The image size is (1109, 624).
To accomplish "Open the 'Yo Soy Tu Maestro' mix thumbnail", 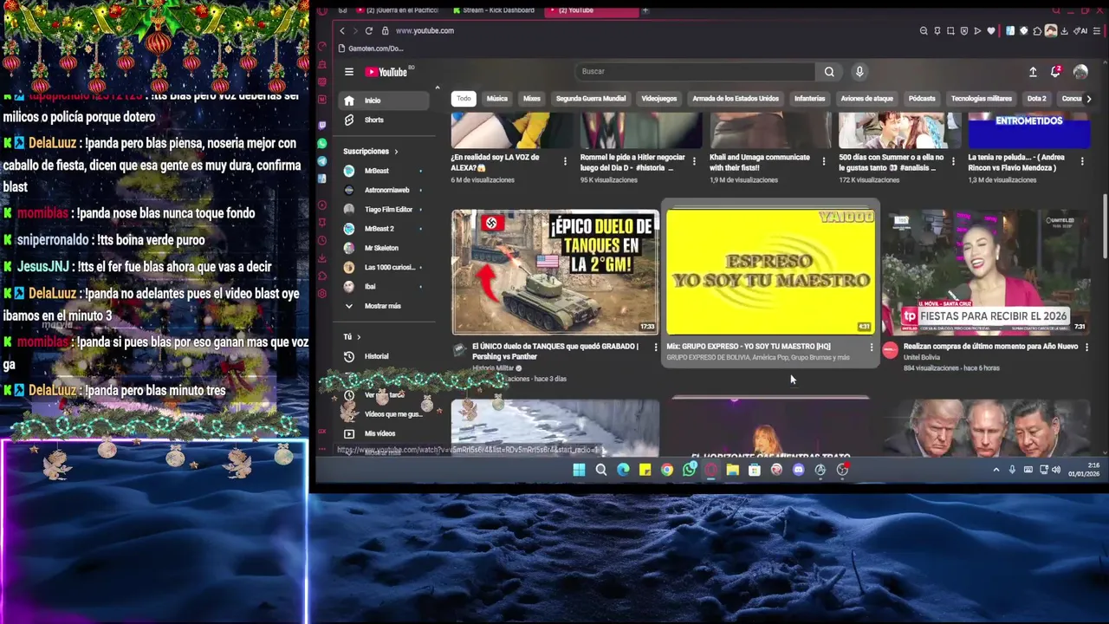I will point(770,272).
